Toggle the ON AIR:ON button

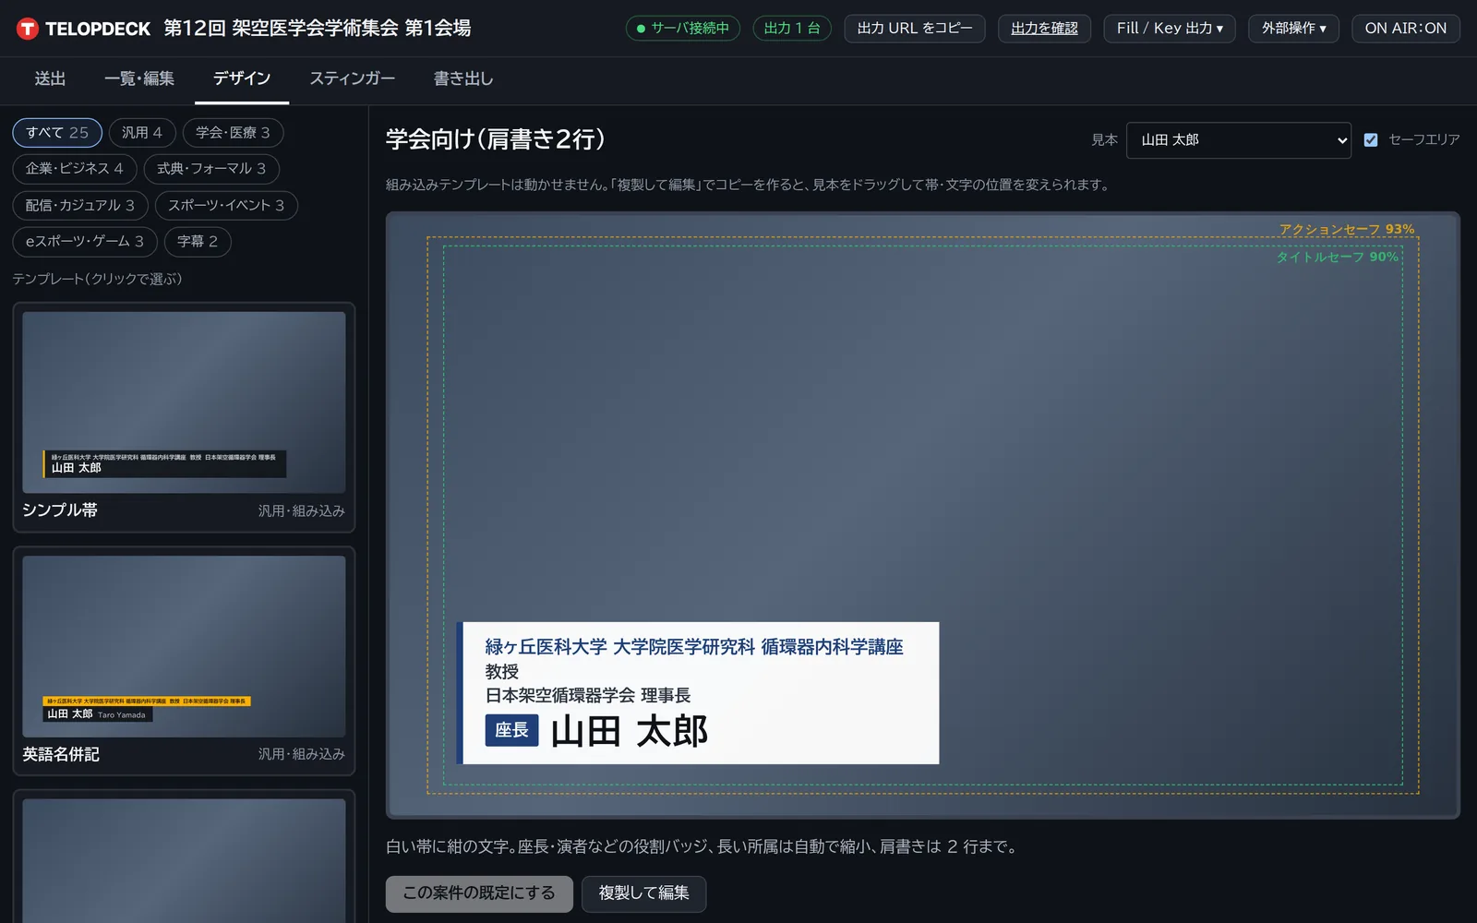[x=1406, y=29]
